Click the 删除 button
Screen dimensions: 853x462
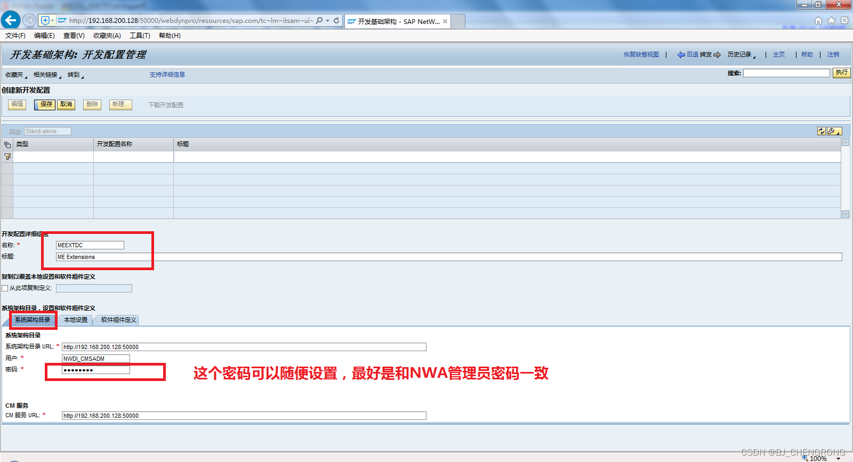point(92,104)
